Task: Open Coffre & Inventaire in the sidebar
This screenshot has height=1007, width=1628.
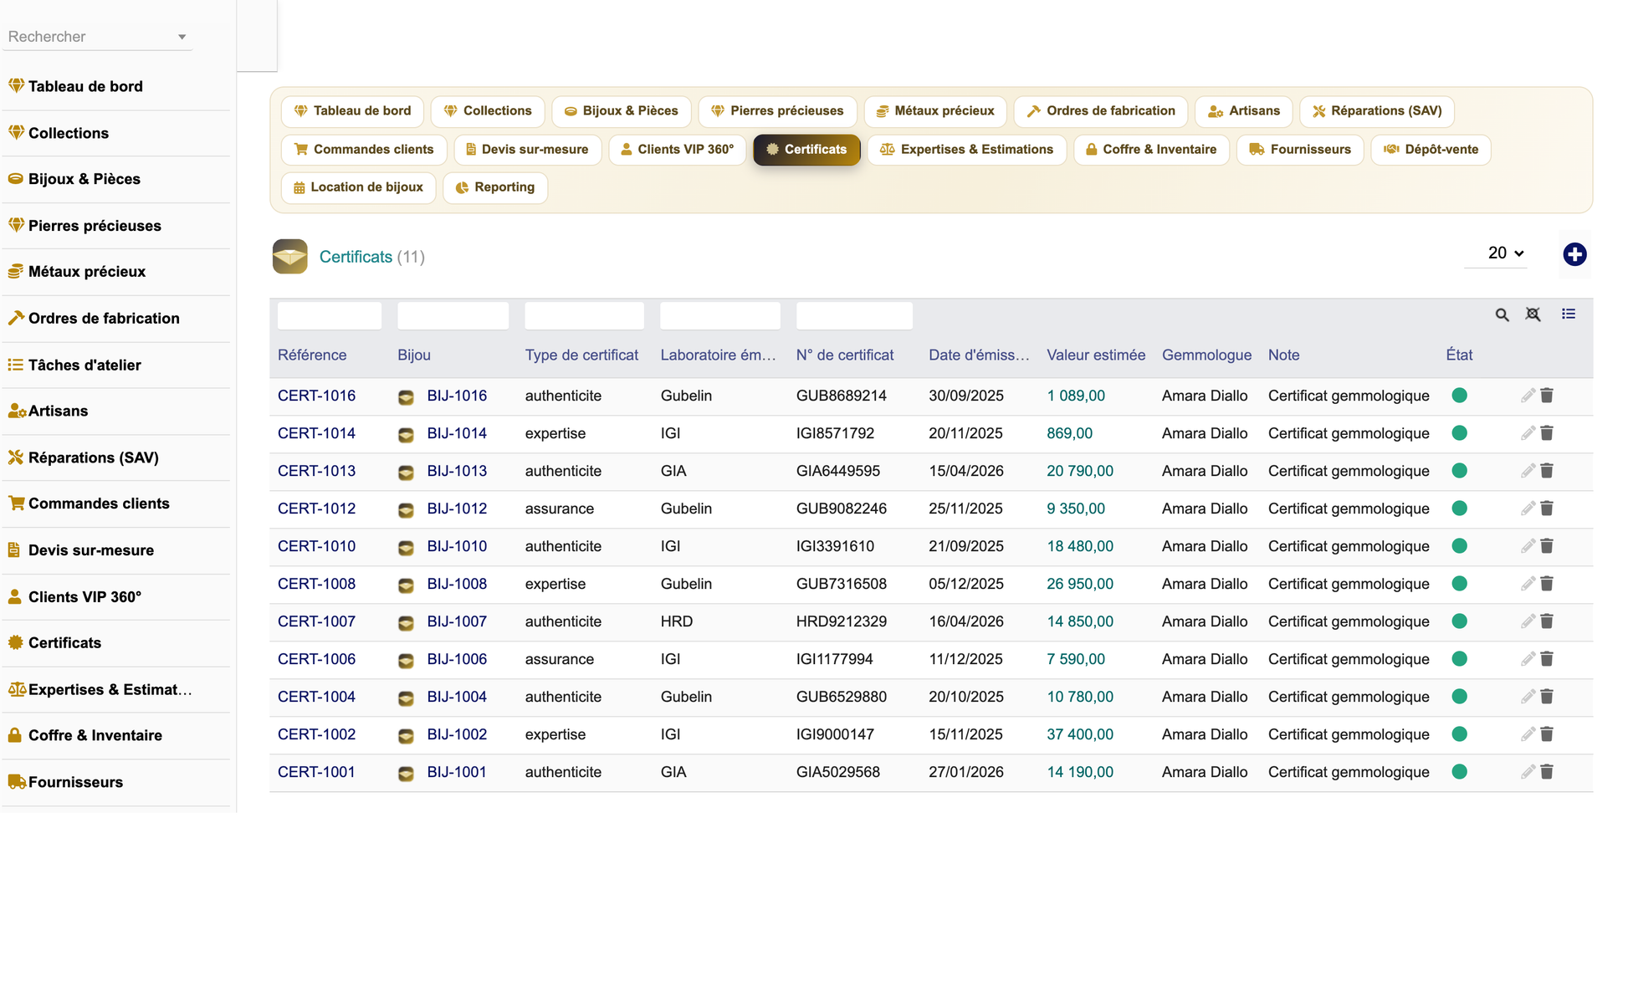Action: (x=95, y=736)
